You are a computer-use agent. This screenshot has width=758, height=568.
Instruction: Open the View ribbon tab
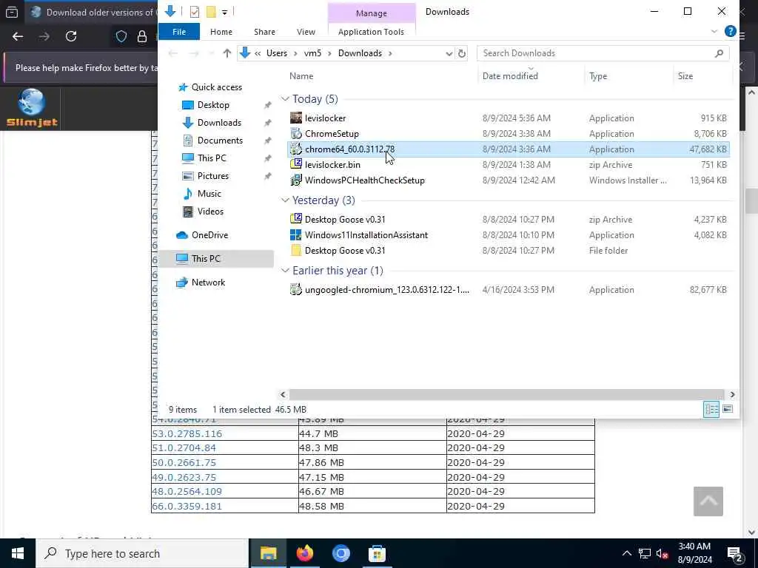[x=306, y=31]
